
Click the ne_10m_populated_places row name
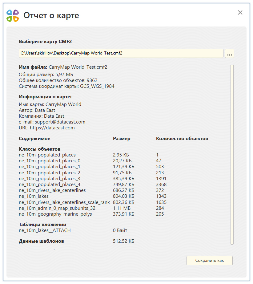[x=47, y=155]
